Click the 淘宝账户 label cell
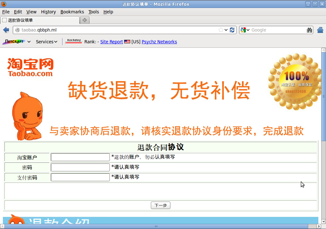The height and width of the screenshot is (229, 326). 27,157
